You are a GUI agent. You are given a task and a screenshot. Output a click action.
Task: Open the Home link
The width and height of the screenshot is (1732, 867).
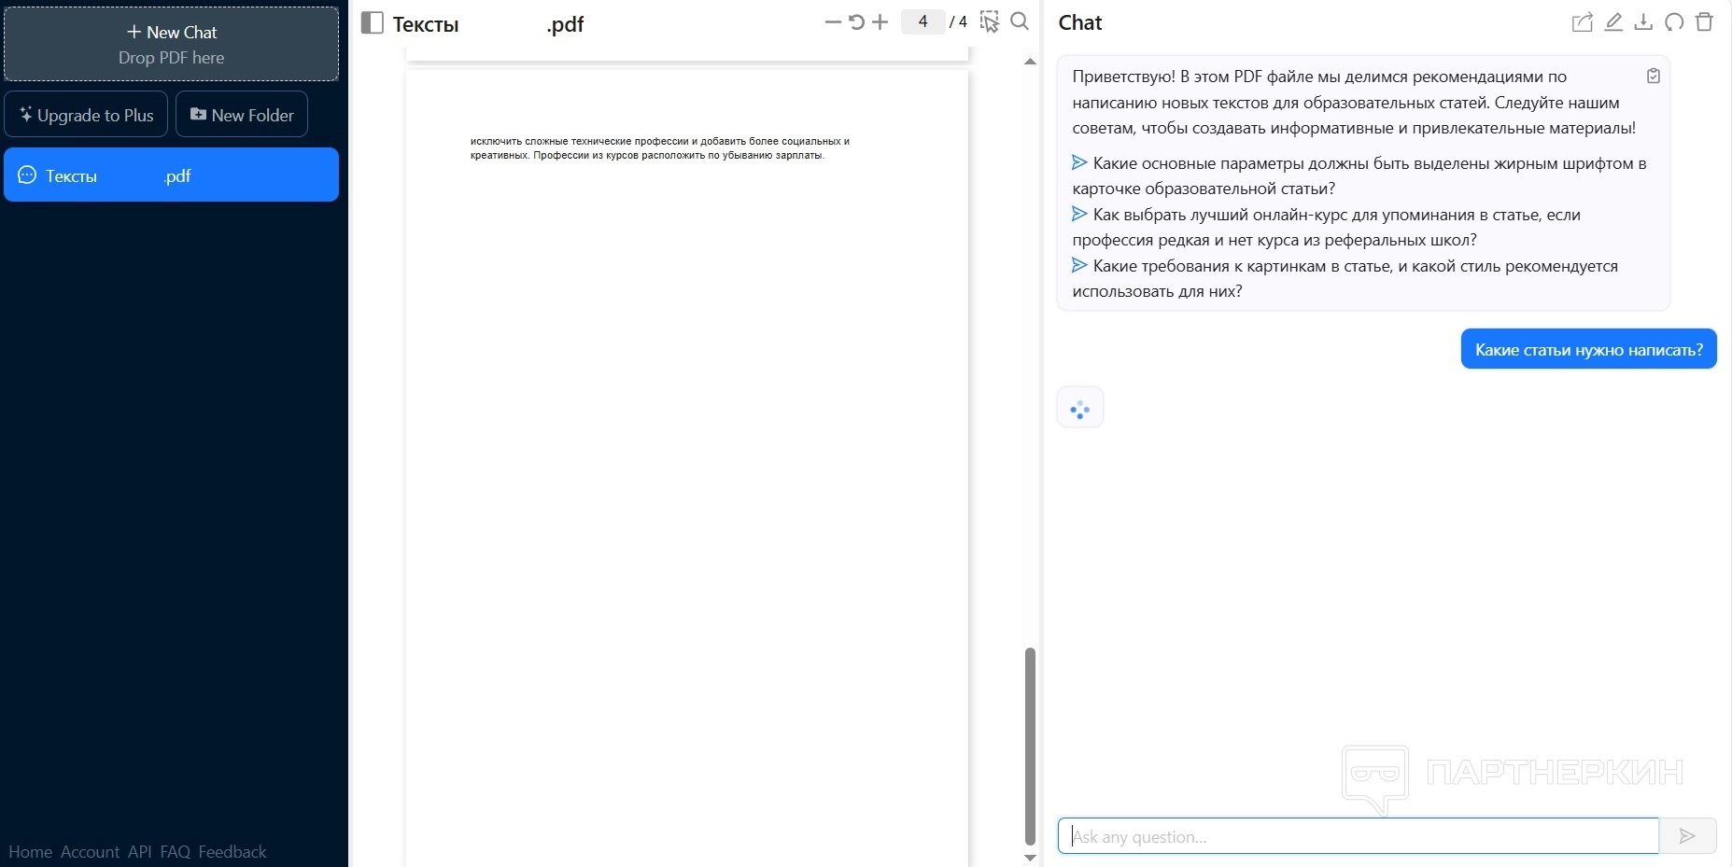pyautogui.click(x=30, y=852)
